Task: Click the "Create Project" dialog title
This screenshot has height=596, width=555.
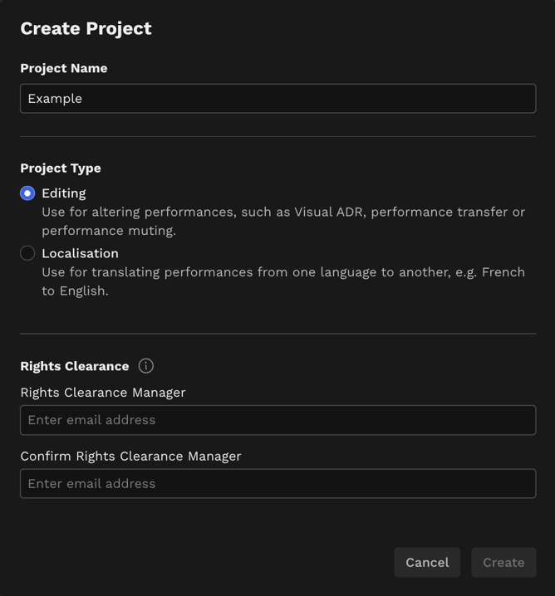Action: (86, 29)
